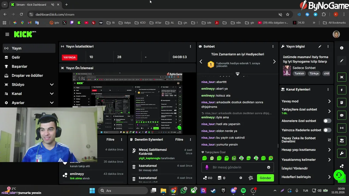Click the Turkish tag chip

click(299, 73)
